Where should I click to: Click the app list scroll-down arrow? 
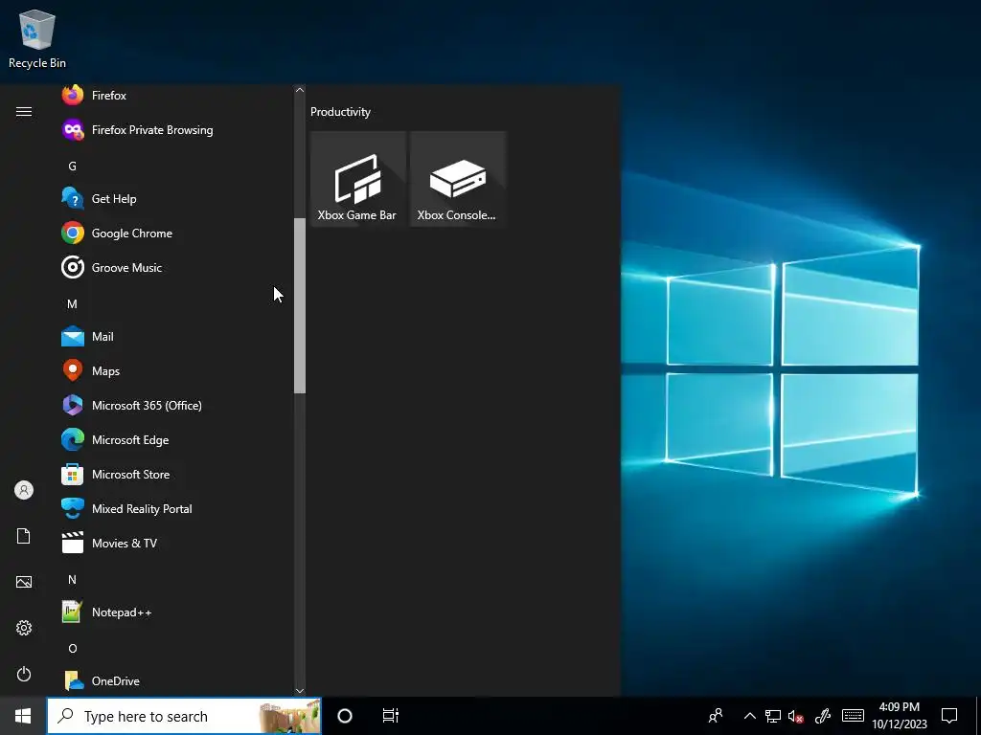(300, 691)
